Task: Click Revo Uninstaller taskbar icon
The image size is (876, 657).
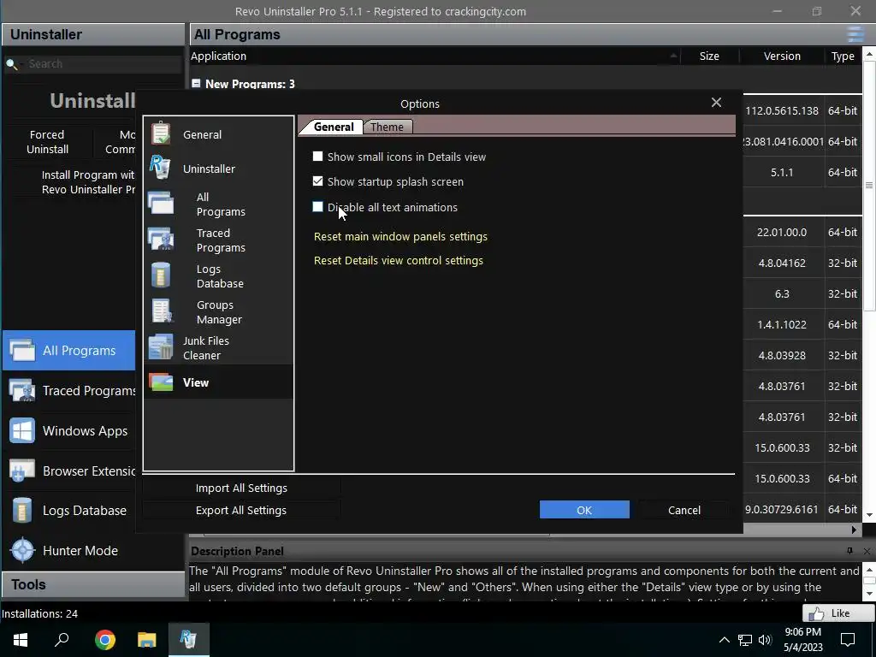Action: 188,639
